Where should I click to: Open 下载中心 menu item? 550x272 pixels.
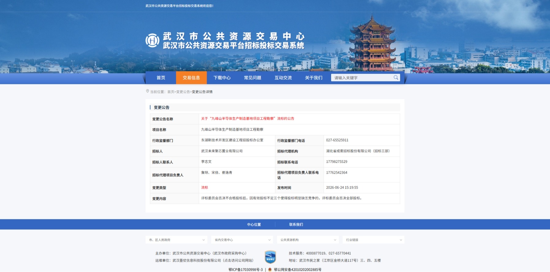pyautogui.click(x=222, y=78)
